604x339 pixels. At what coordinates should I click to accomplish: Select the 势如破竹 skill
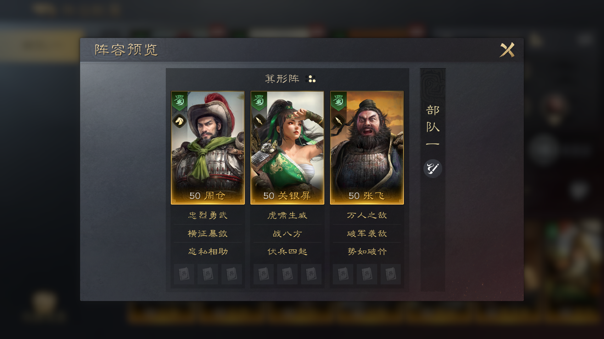[x=367, y=251]
